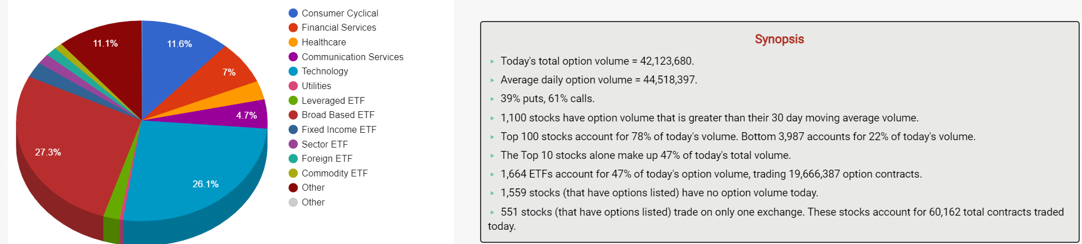Click the Fixed Income ETF legend dot
The image size is (1082, 244).
coord(293,129)
